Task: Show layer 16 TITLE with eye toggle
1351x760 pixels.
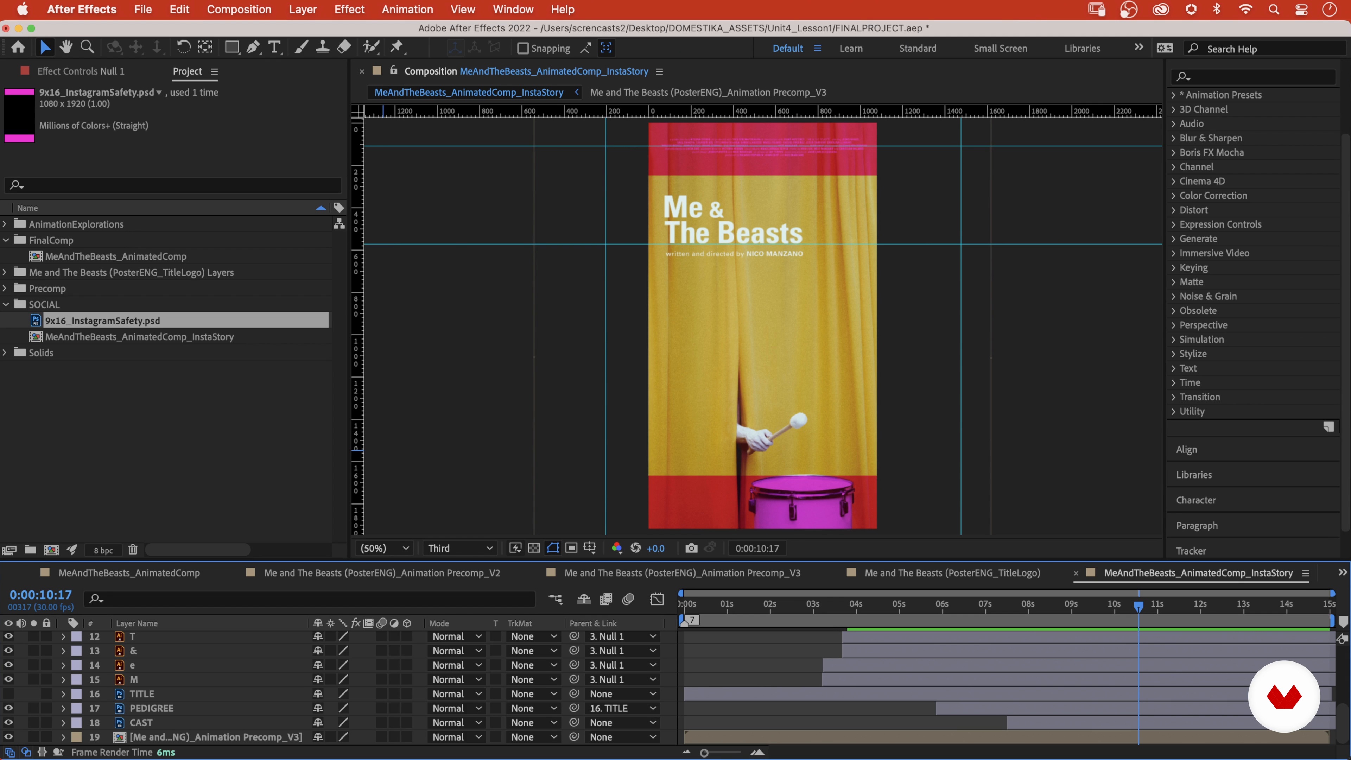Action: coord(8,694)
